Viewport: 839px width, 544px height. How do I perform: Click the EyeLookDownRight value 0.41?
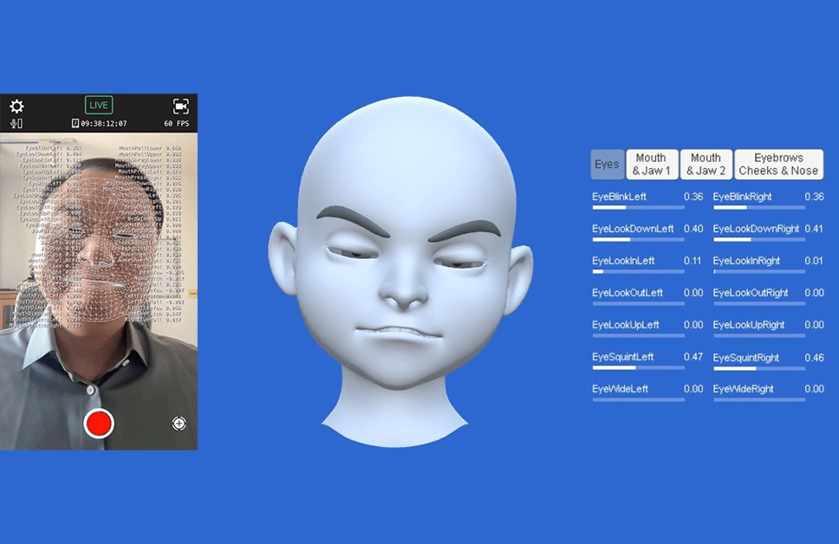click(814, 229)
